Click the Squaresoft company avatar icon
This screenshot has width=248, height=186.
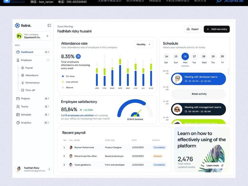(x=19, y=36)
